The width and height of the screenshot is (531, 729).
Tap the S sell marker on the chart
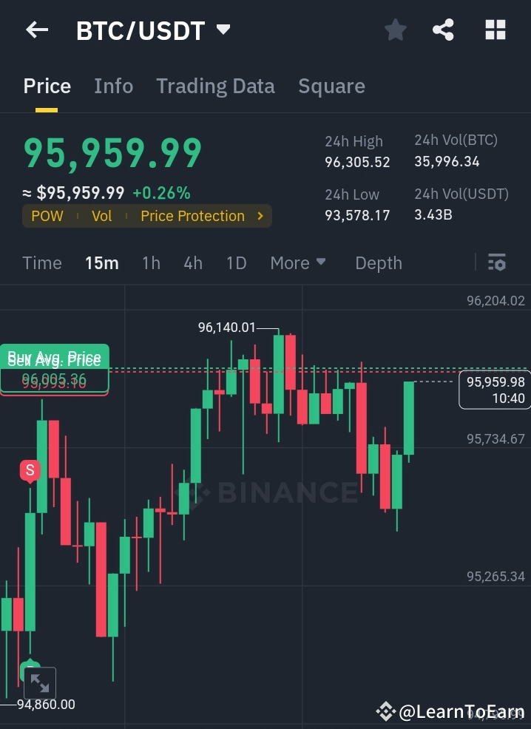pos(30,470)
